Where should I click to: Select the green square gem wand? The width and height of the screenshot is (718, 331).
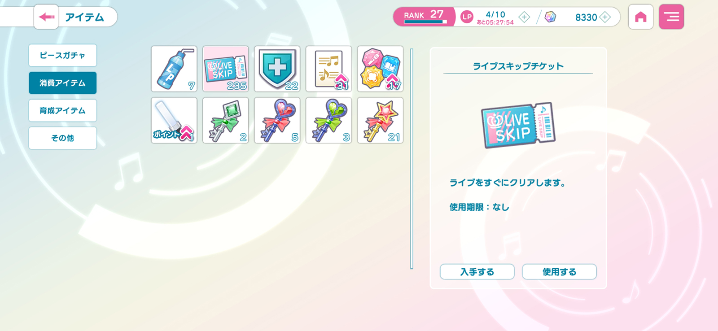pos(226,120)
